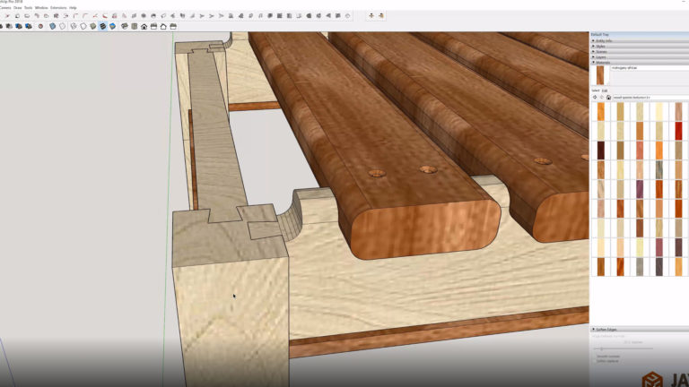Switch to Hidden Line face style
The image size is (689, 387).
click(83, 26)
